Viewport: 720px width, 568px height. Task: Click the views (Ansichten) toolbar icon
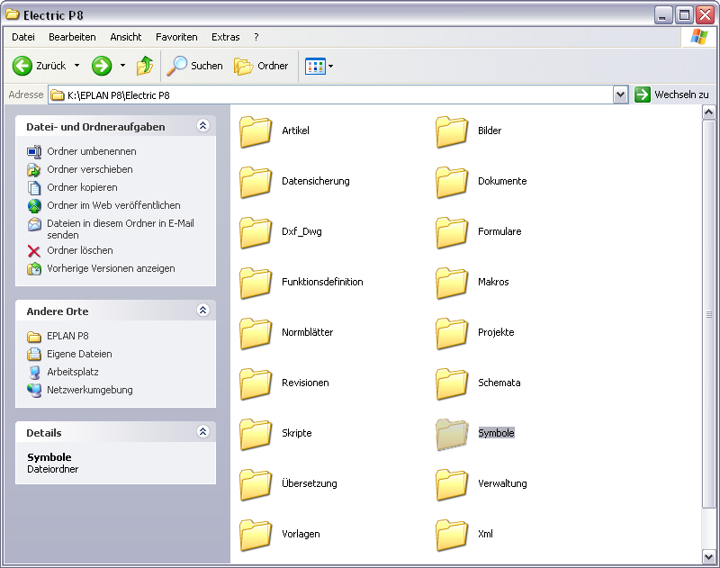pos(316,66)
